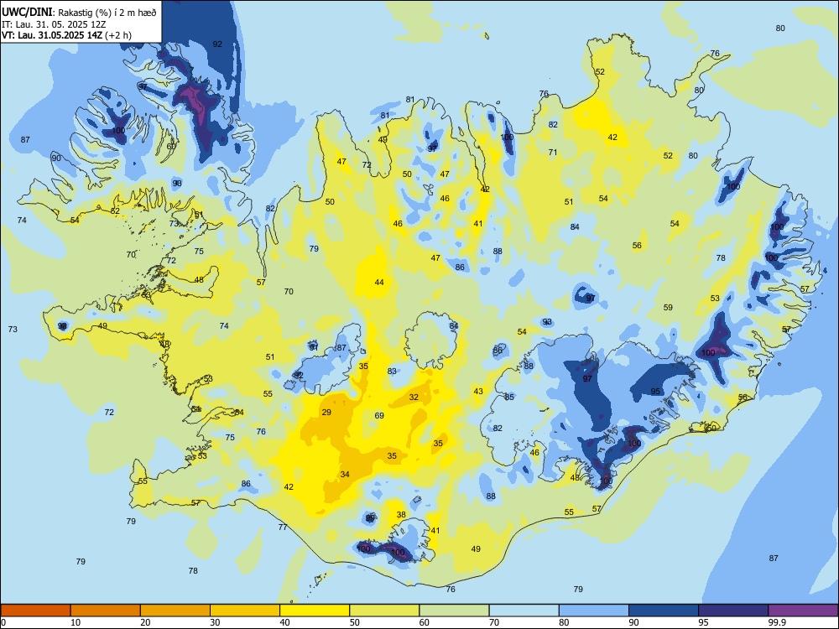The width and height of the screenshot is (839, 629).
Task: Click the map value '34'
Action: (x=345, y=475)
